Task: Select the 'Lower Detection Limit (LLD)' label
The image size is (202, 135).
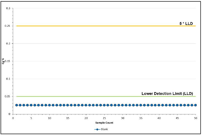Action: coord(167,94)
